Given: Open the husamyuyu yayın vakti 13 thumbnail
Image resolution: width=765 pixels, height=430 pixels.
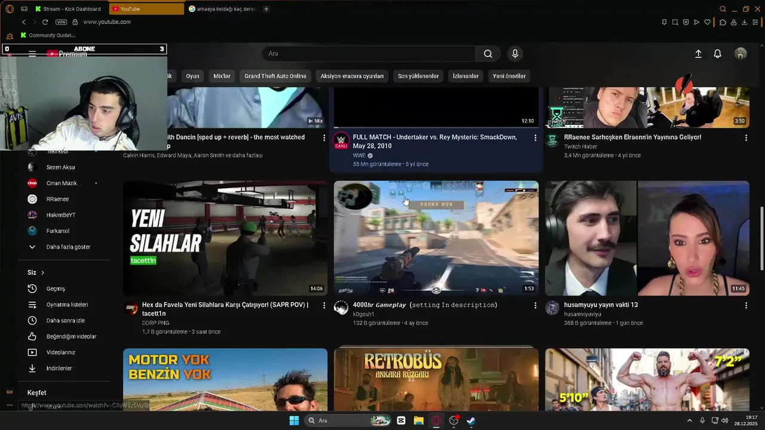Looking at the screenshot, I should click(x=647, y=238).
